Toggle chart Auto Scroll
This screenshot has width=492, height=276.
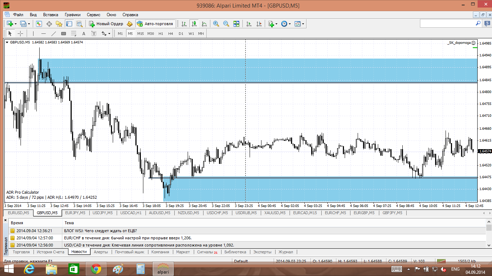tap(249, 24)
